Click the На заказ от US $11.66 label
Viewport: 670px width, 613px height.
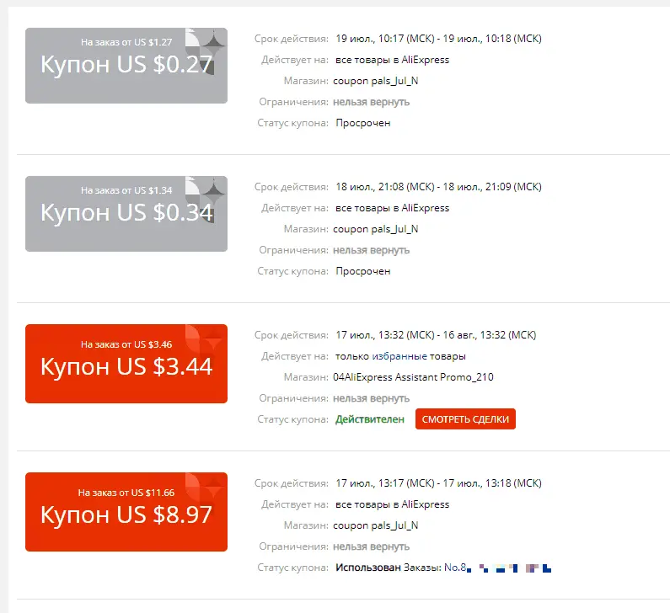(126, 493)
